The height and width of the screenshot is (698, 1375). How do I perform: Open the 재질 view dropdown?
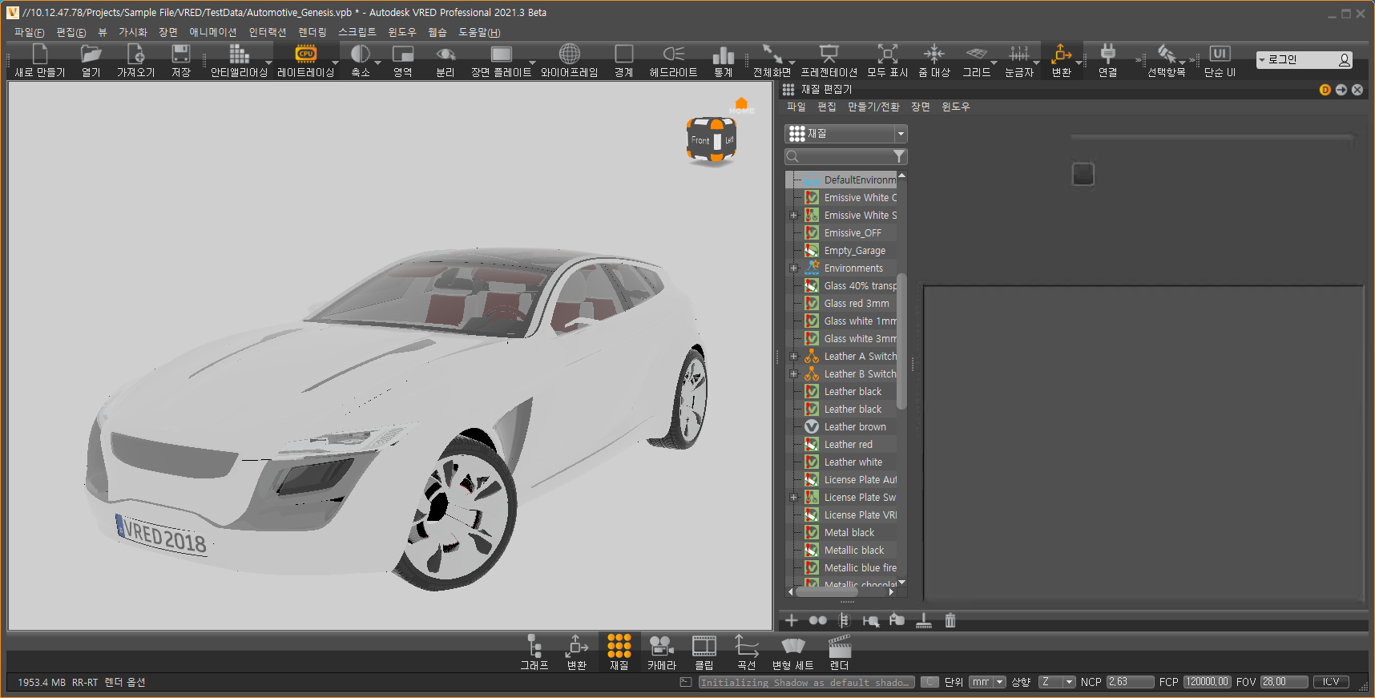tap(901, 134)
